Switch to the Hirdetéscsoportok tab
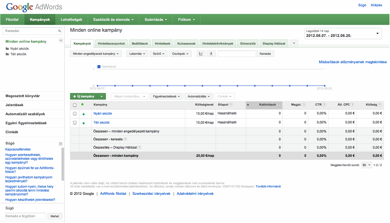Screen dimensions: 390x223 tap(111, 44)
